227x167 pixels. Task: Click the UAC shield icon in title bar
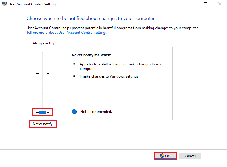click(5, 4)
